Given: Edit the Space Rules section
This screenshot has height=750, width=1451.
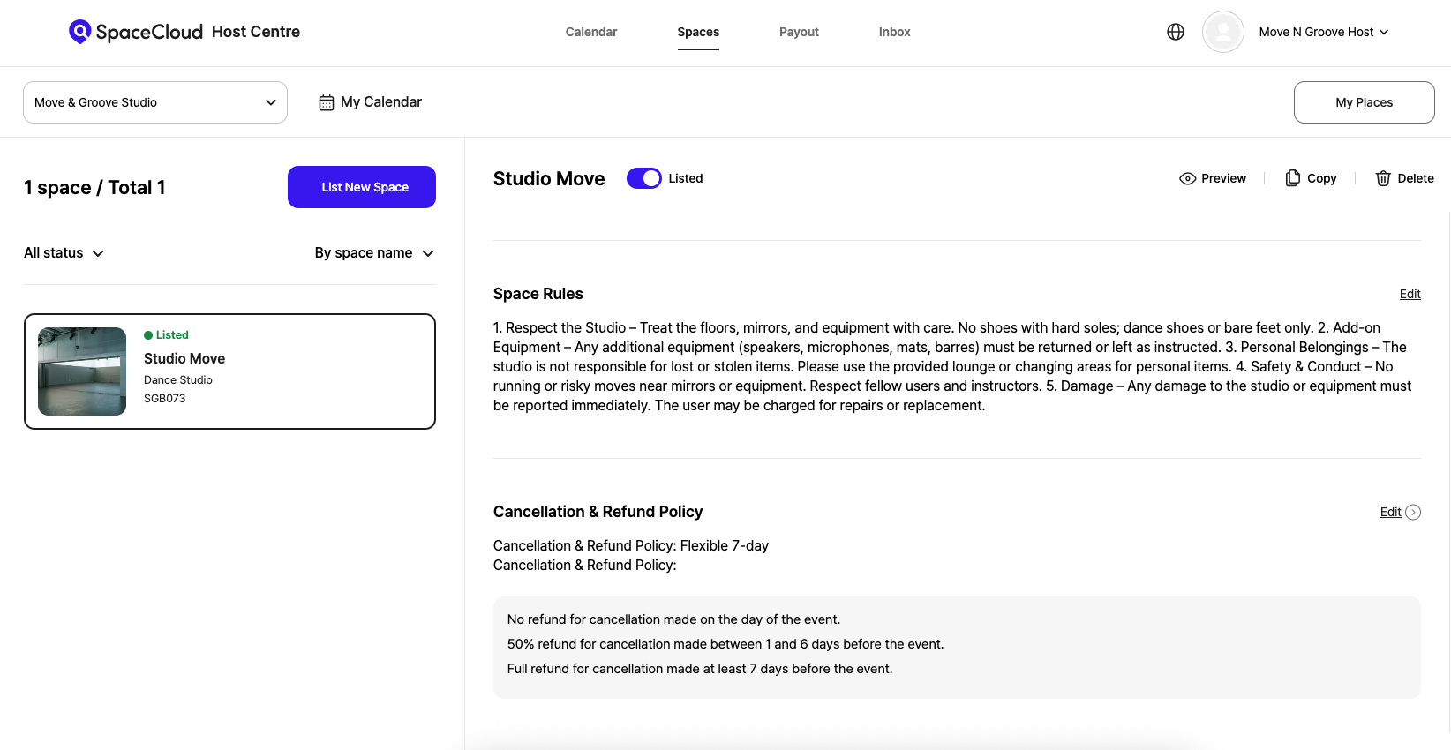Looking at the screenshot, I should [1410, 294].
